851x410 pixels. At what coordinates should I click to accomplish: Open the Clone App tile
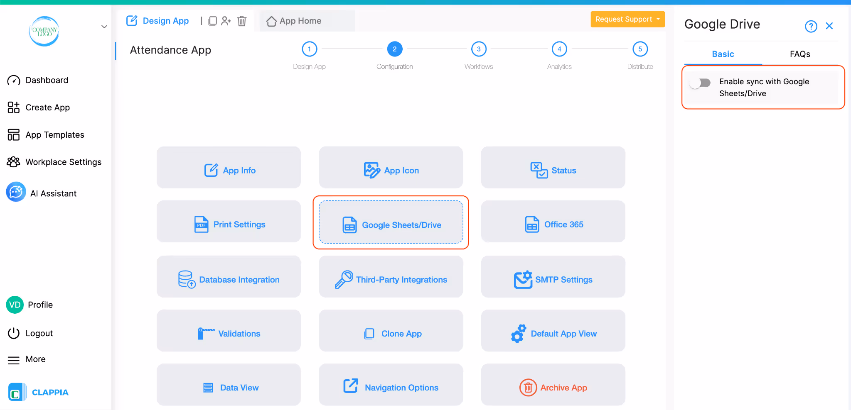click(x=391, y=331)
